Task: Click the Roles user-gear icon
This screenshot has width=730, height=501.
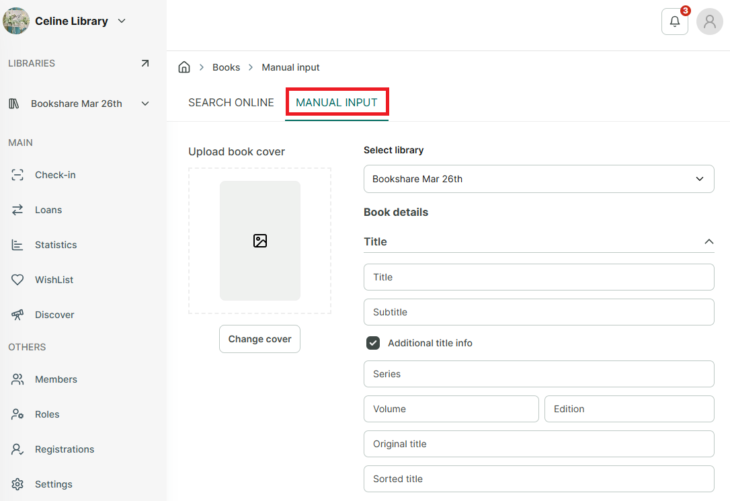Action: coord(17,414)
